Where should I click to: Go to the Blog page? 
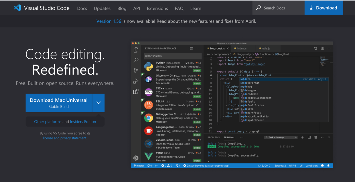coord(122,8)
